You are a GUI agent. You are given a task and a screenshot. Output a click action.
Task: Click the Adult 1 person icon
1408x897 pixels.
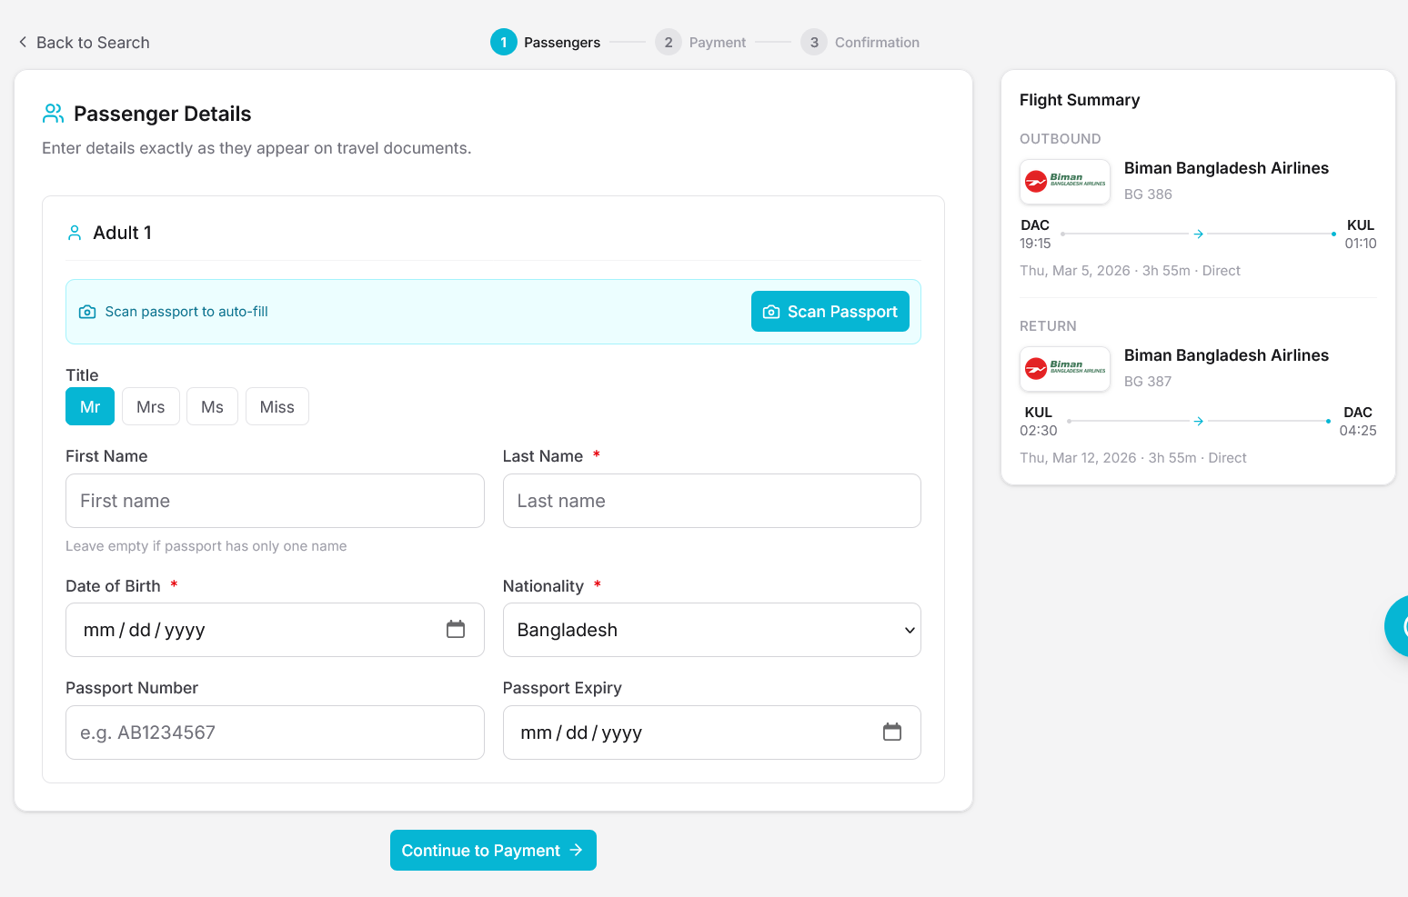click(x=75, y=233)
